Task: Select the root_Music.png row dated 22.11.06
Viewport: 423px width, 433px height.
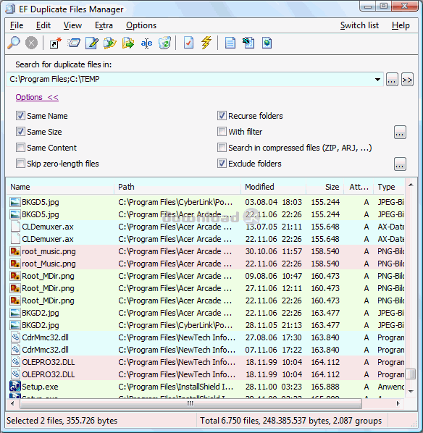Action: coord(206,264)
